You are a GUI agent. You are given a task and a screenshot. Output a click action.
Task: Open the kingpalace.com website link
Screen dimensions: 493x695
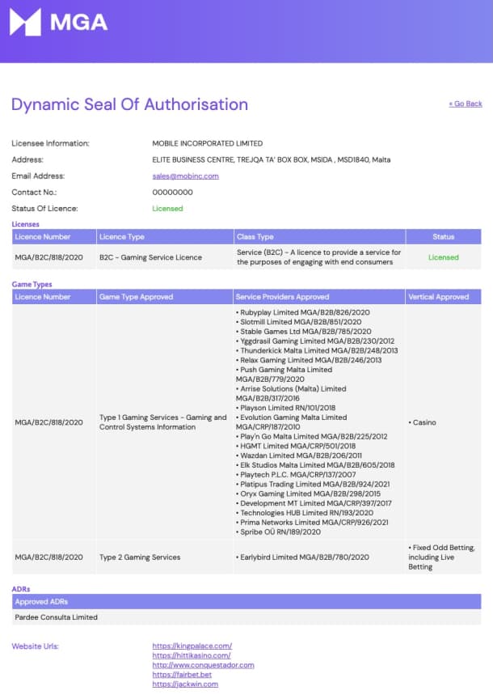[192, 646]
